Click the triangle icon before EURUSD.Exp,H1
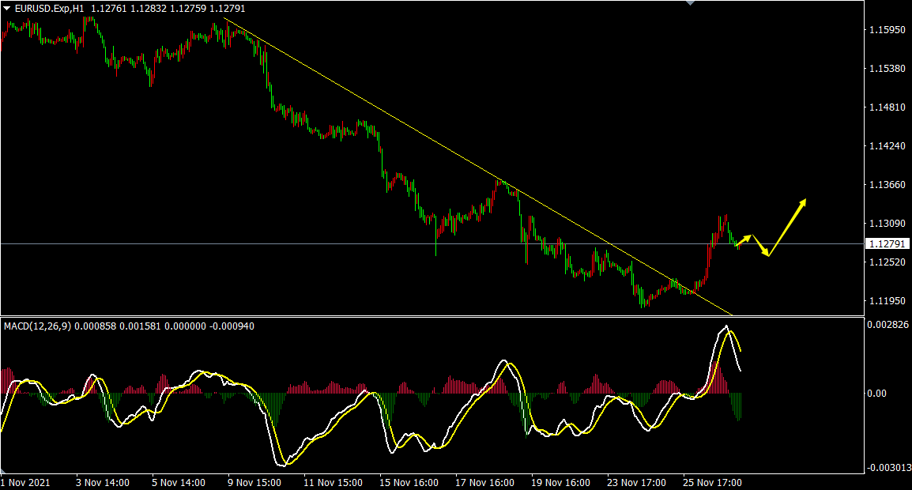This screenshot has height=490, width=912. (7, 8)
